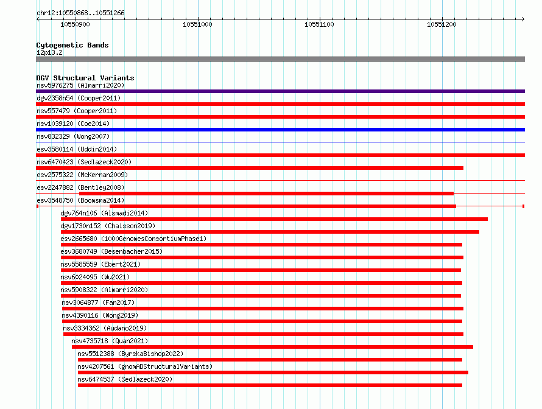
Task: Select the red nsv4207561 variant bar
Action: coord(273,372)
